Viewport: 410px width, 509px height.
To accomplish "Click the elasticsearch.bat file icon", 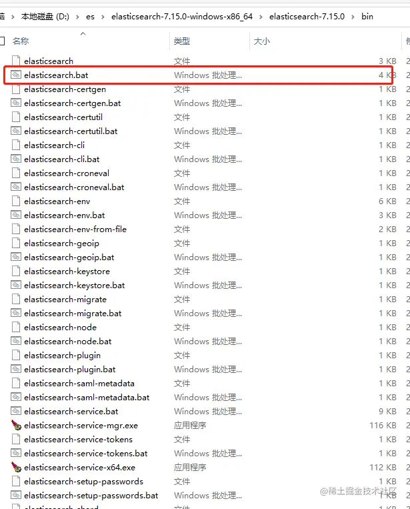I will [x=16, y=75].
